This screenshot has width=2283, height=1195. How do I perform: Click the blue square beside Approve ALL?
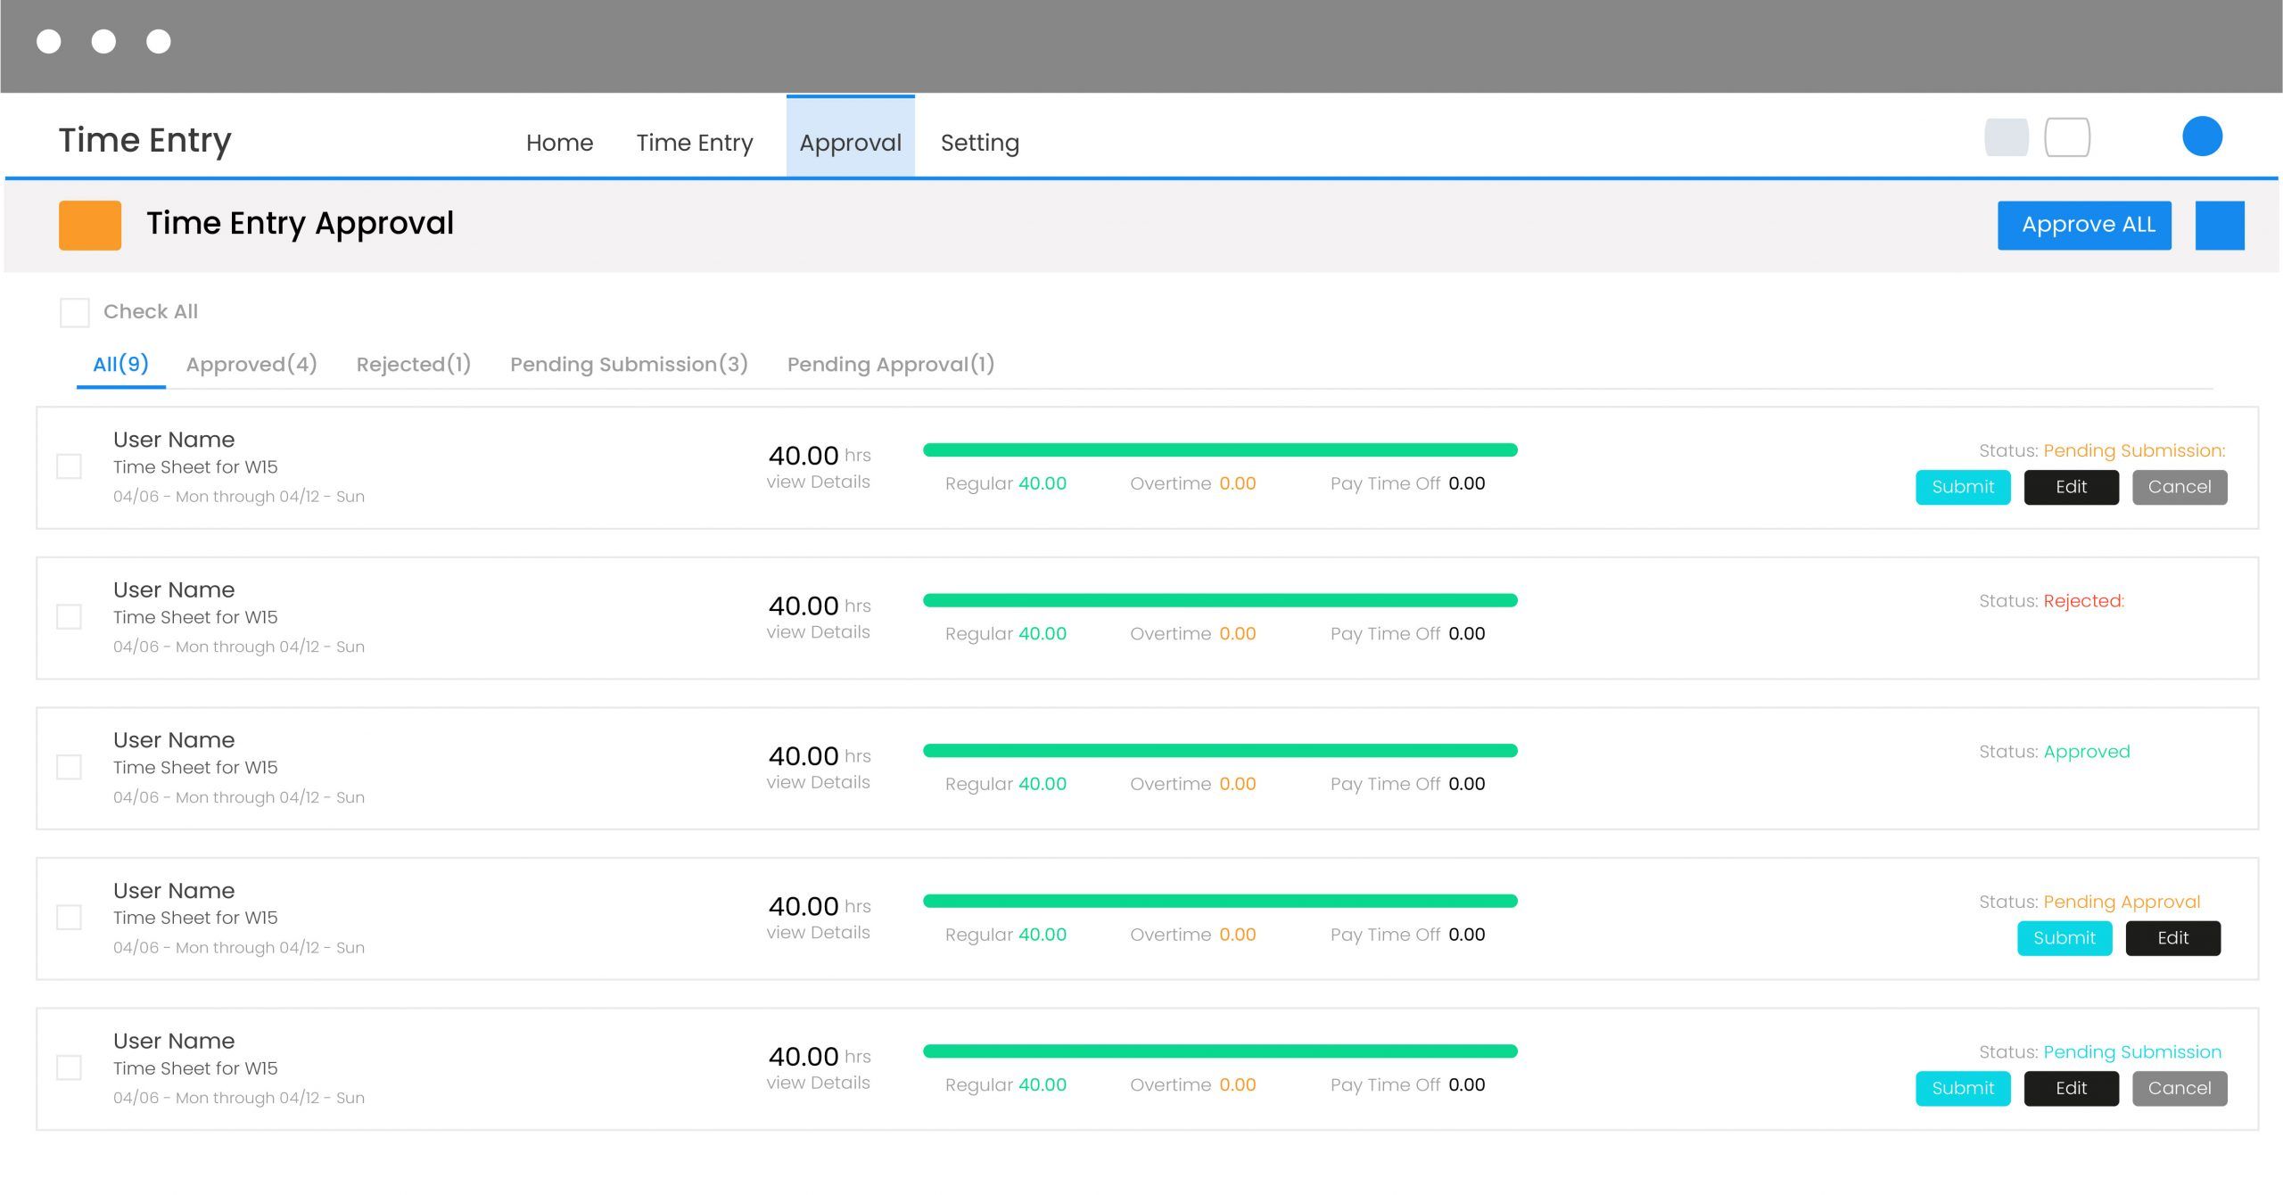point(2219,225)
